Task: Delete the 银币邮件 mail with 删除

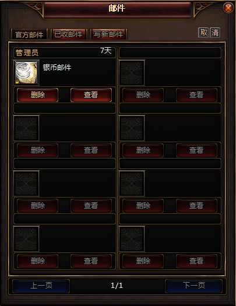Action: [38, 95]
